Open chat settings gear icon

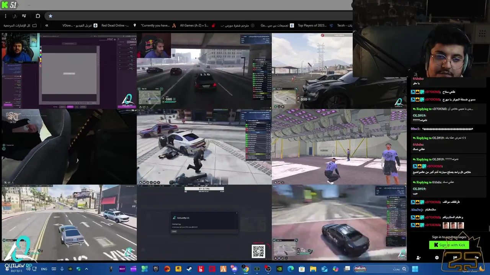[437, 258]
